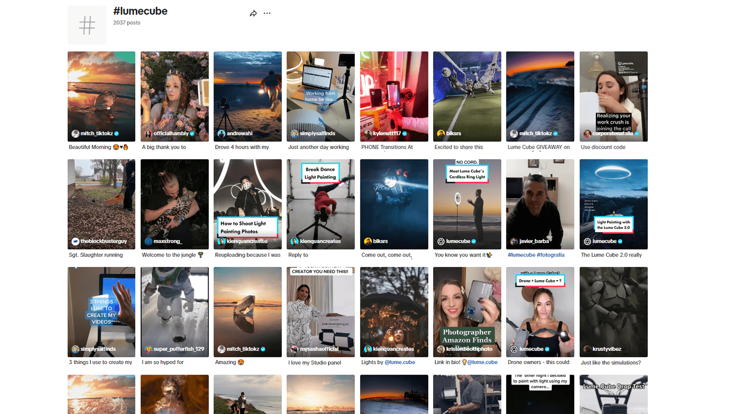Open maxstrong_ Welcome to the jungle video

click(174, 204)
